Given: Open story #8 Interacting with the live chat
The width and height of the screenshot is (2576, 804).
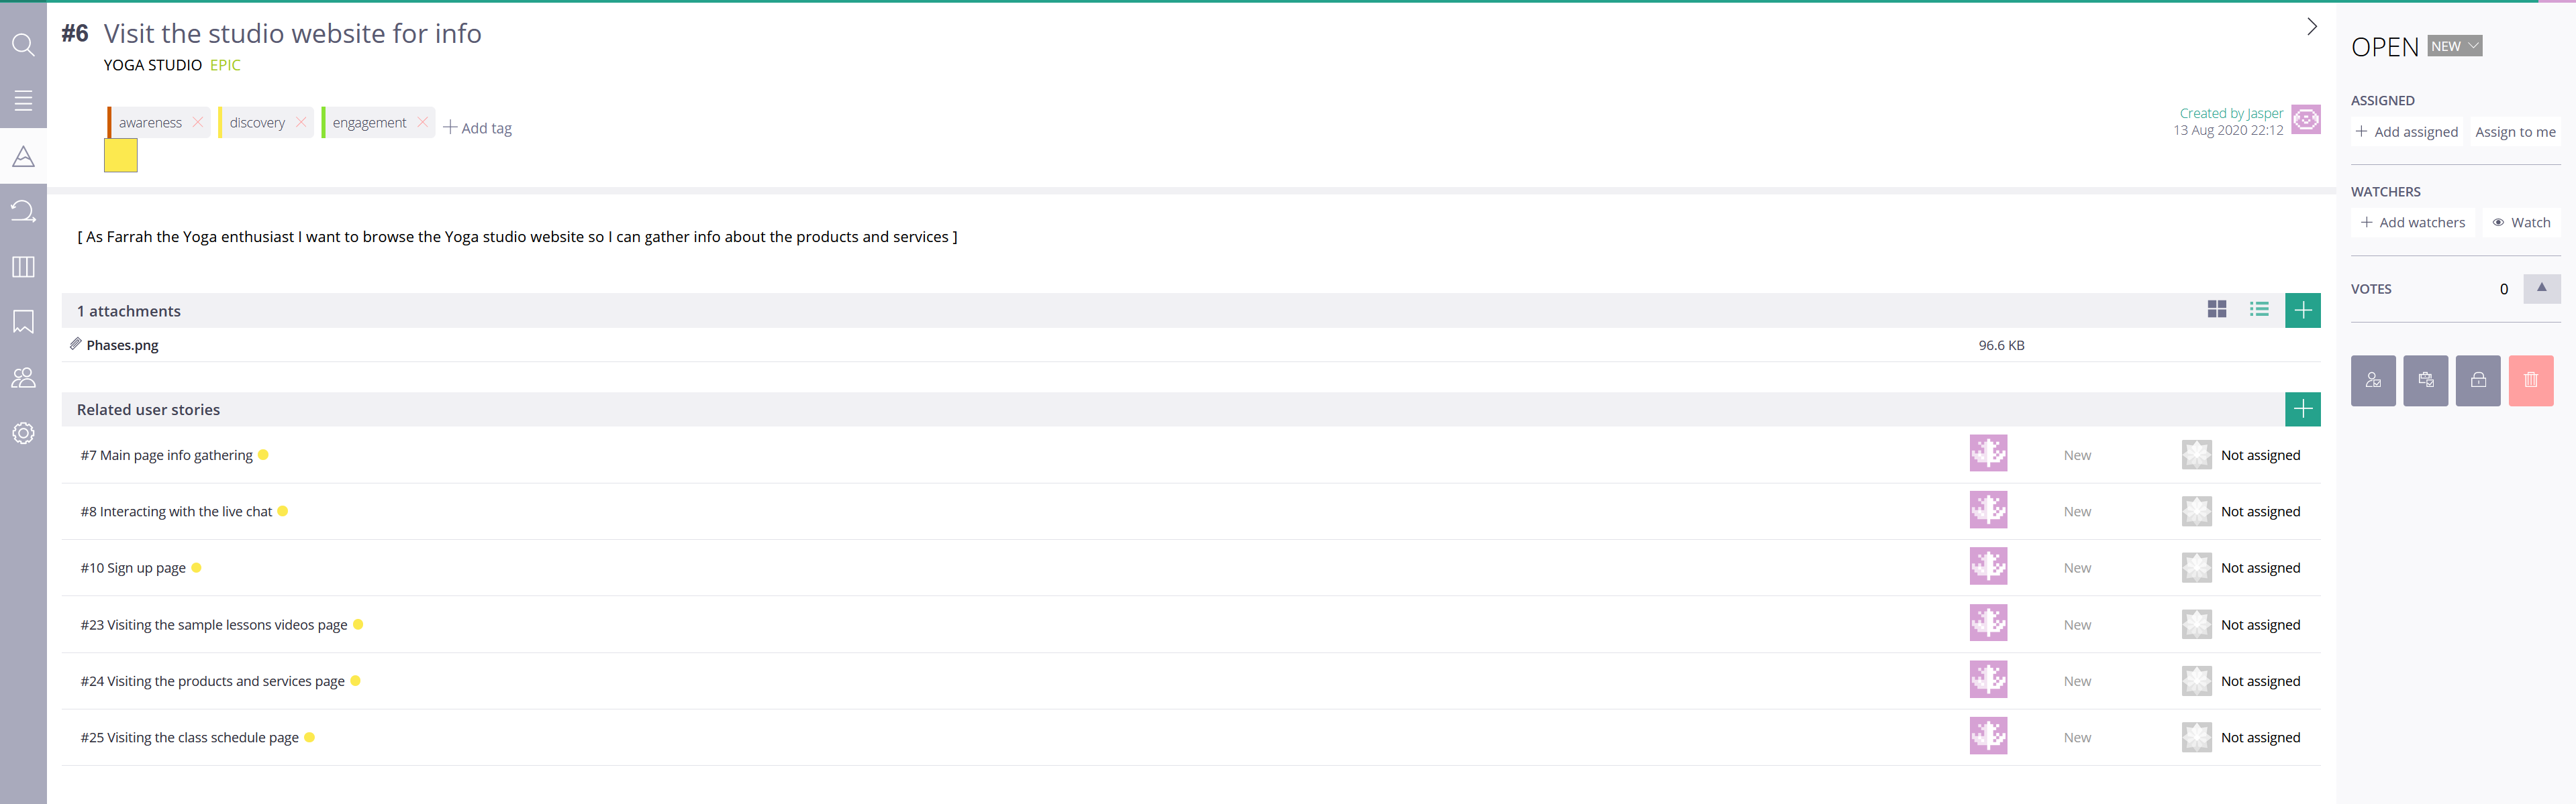Looking at the screenshot, I should click(x=177, y=512).
